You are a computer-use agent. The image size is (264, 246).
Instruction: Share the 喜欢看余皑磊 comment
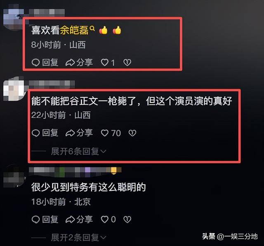[x=79, y=63]
